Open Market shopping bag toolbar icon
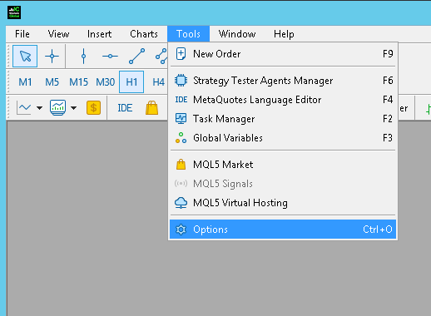Viewport: 431px width, 316px height. coord(151,108)
